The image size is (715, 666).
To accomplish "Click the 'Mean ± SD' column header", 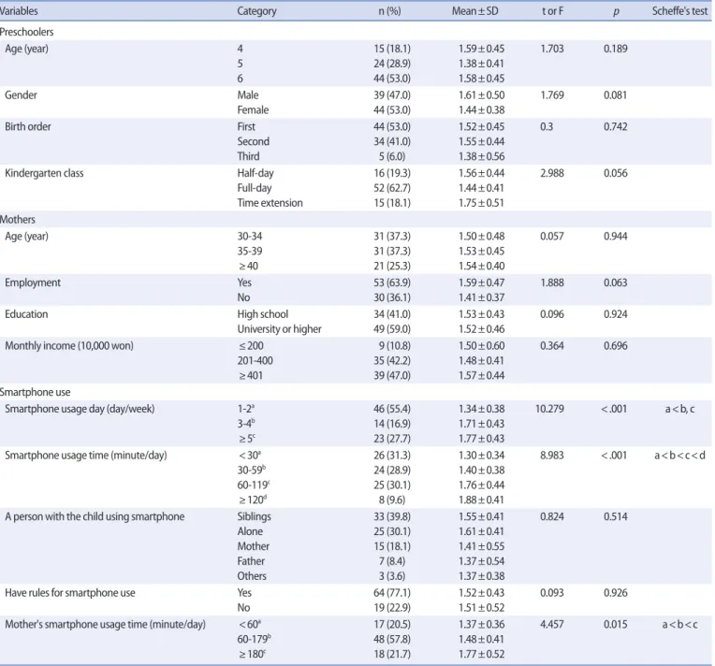I will coord(475,11).
